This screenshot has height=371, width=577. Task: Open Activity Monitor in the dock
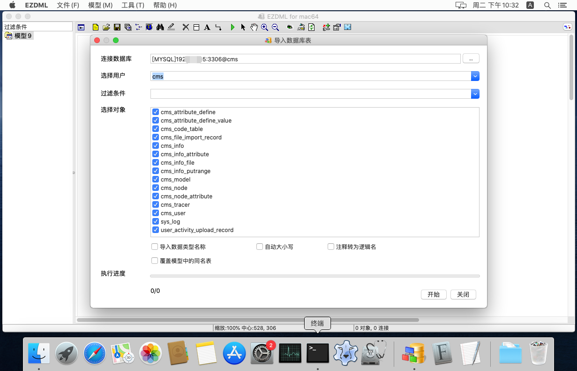[290, 353]
